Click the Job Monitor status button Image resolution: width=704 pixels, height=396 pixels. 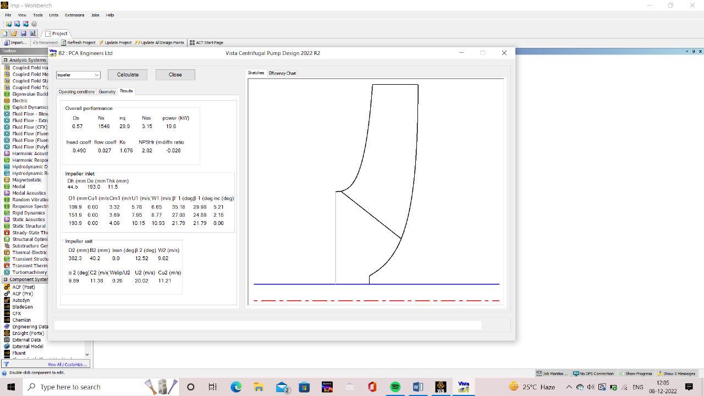552,373
